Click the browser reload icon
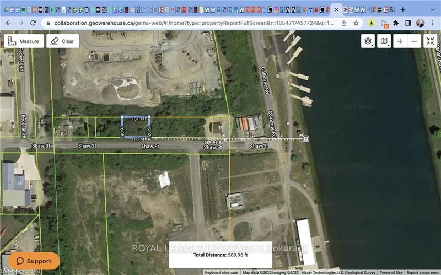441x275 pixels. (32, 23)
